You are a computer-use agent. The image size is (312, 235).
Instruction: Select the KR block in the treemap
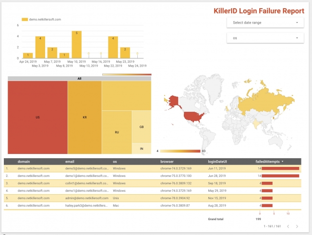click(84, 117)
